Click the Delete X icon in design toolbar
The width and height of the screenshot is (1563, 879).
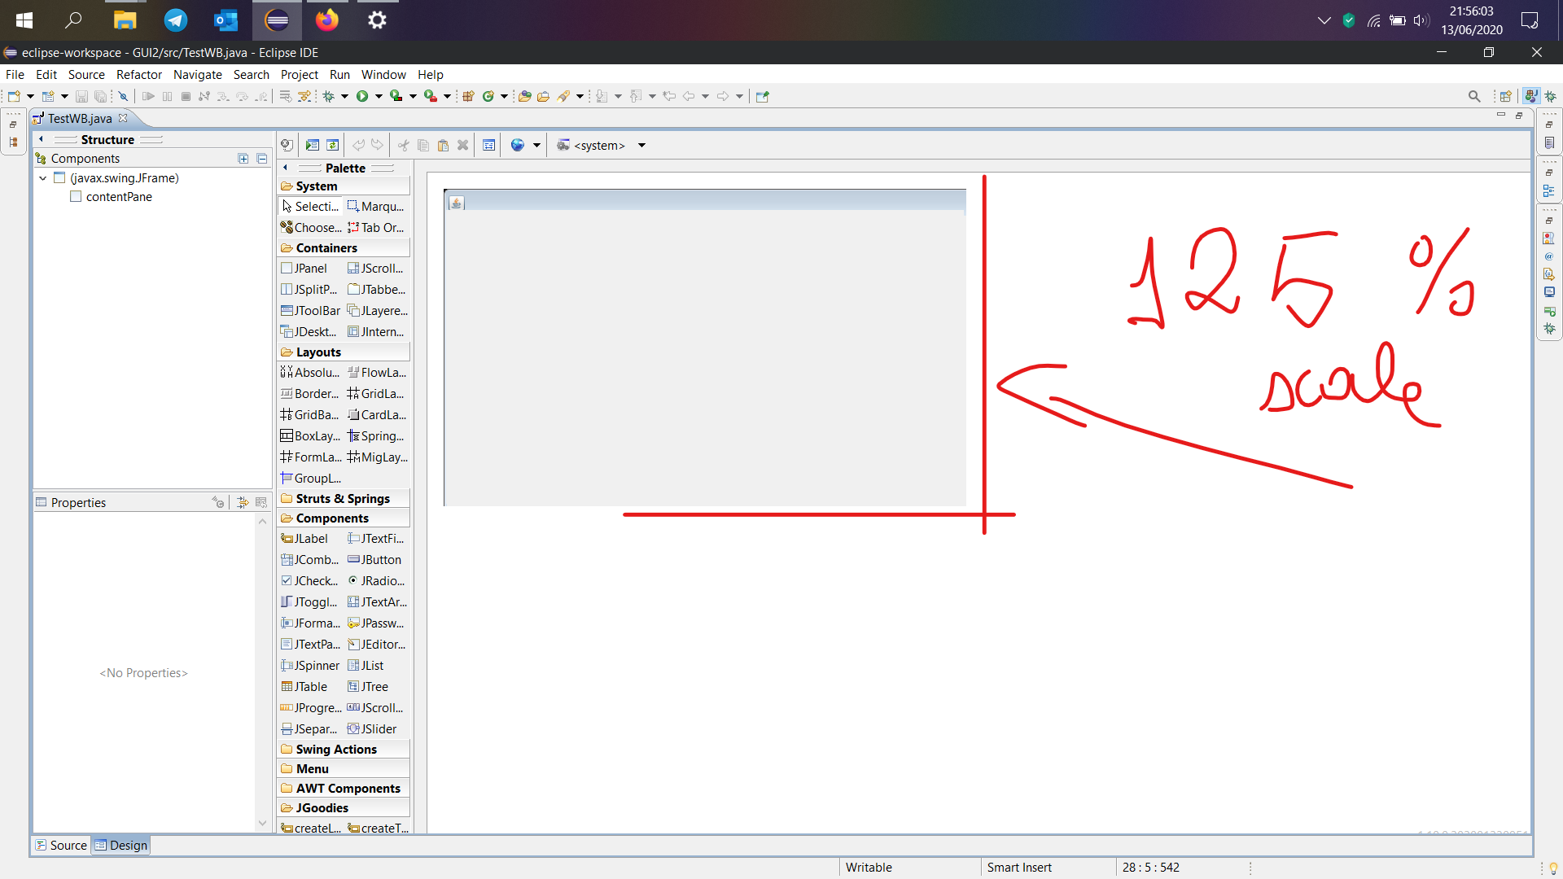(x=462, y=145)
